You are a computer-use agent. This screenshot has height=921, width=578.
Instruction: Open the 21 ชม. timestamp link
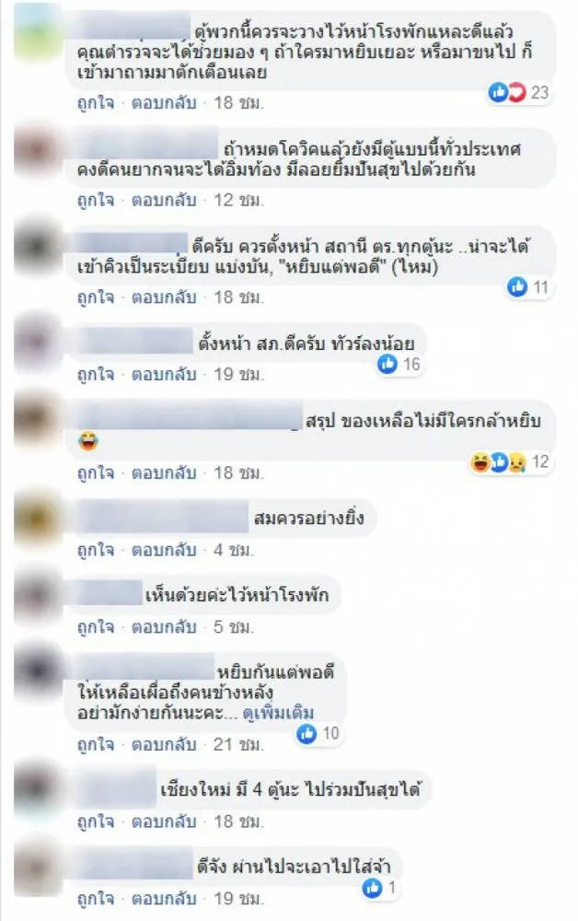[x=238, y=745]
